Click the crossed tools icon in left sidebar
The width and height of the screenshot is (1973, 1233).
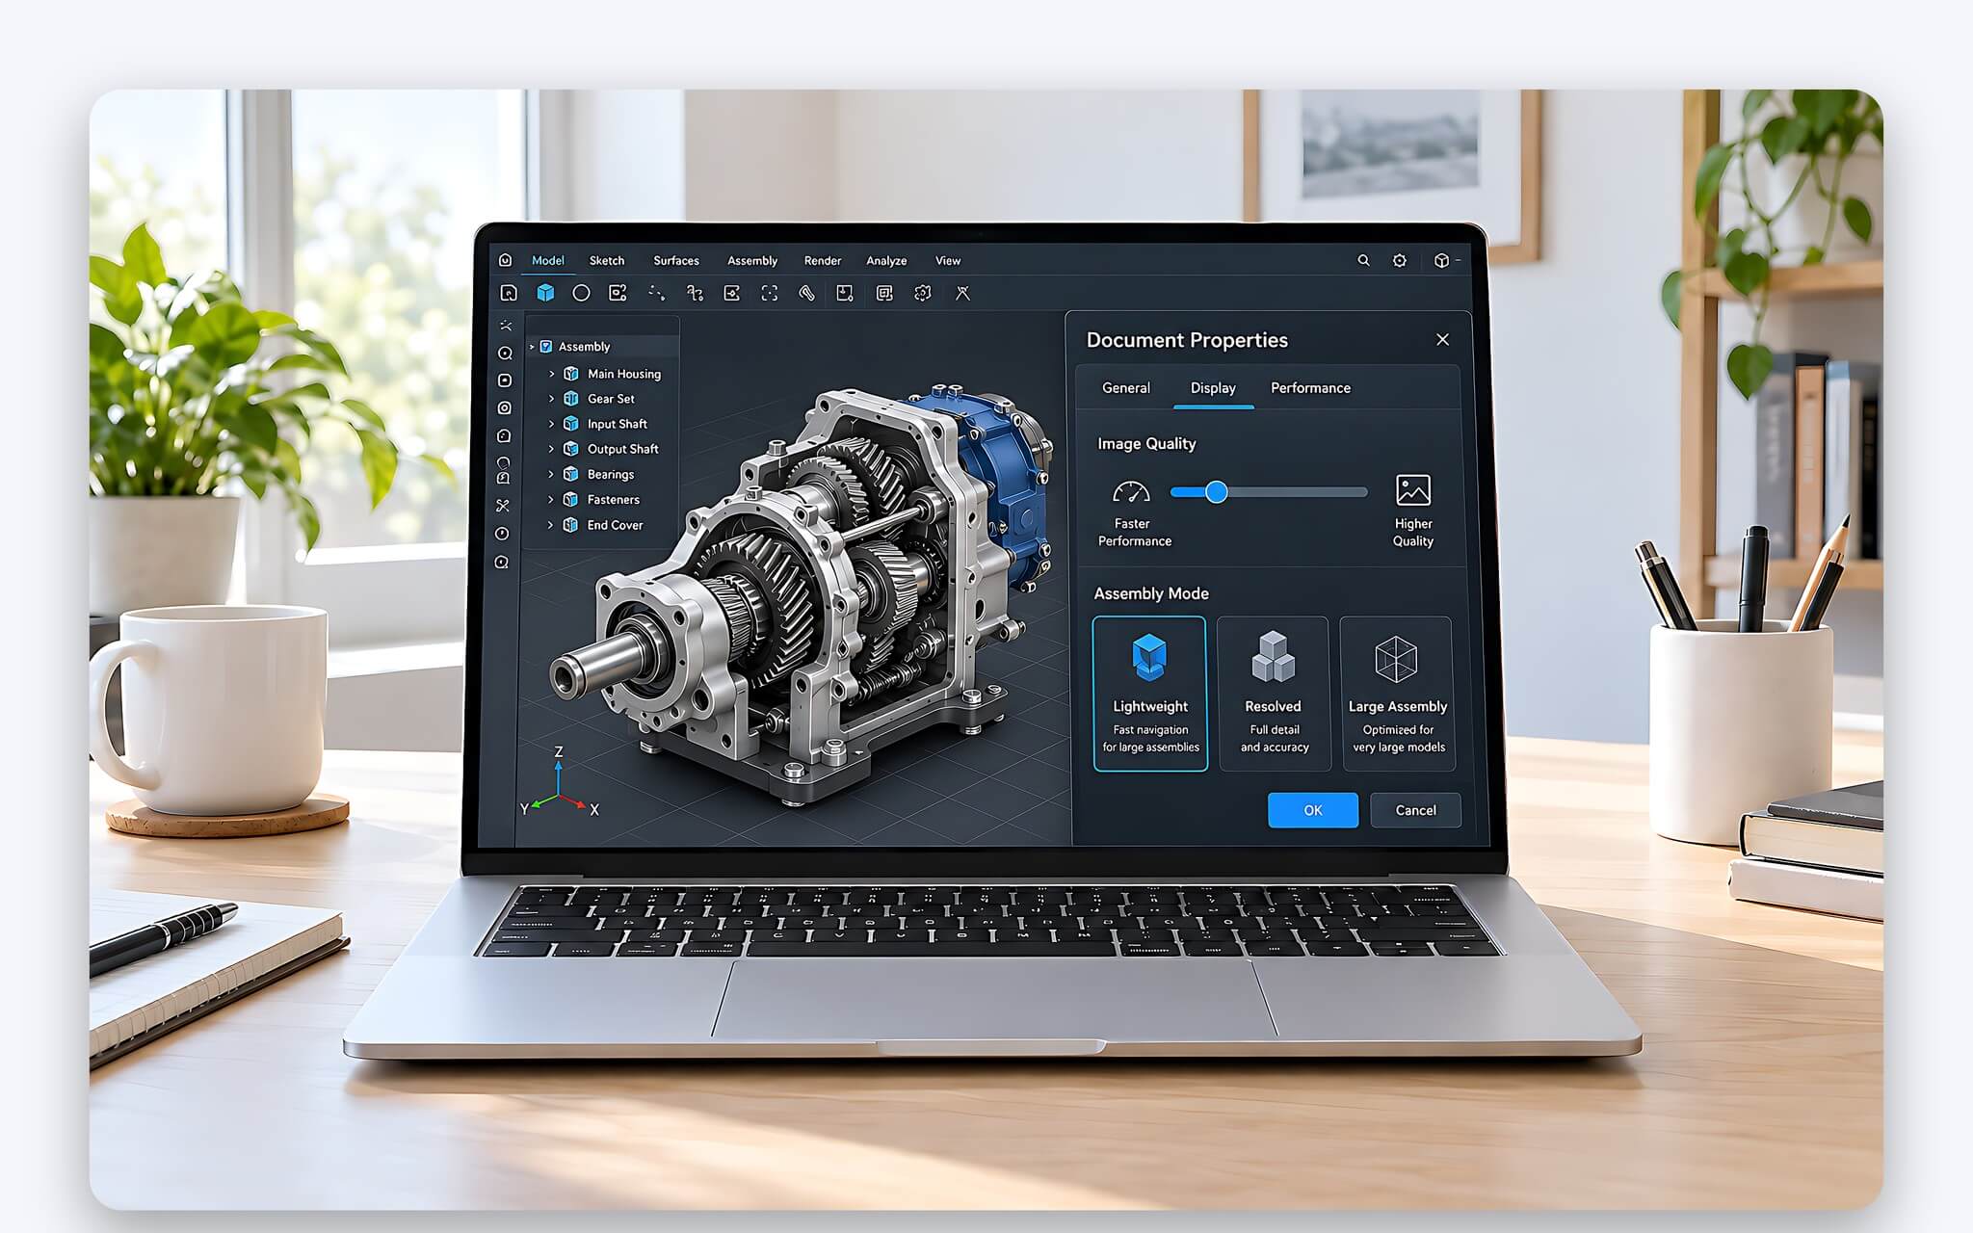(x=503, y=506)
